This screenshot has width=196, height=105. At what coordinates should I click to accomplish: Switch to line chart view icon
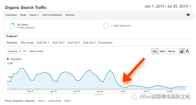(x=181, y=51)
